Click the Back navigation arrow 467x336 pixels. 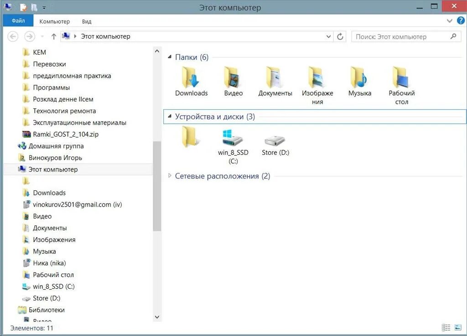[x=13, y=36]
